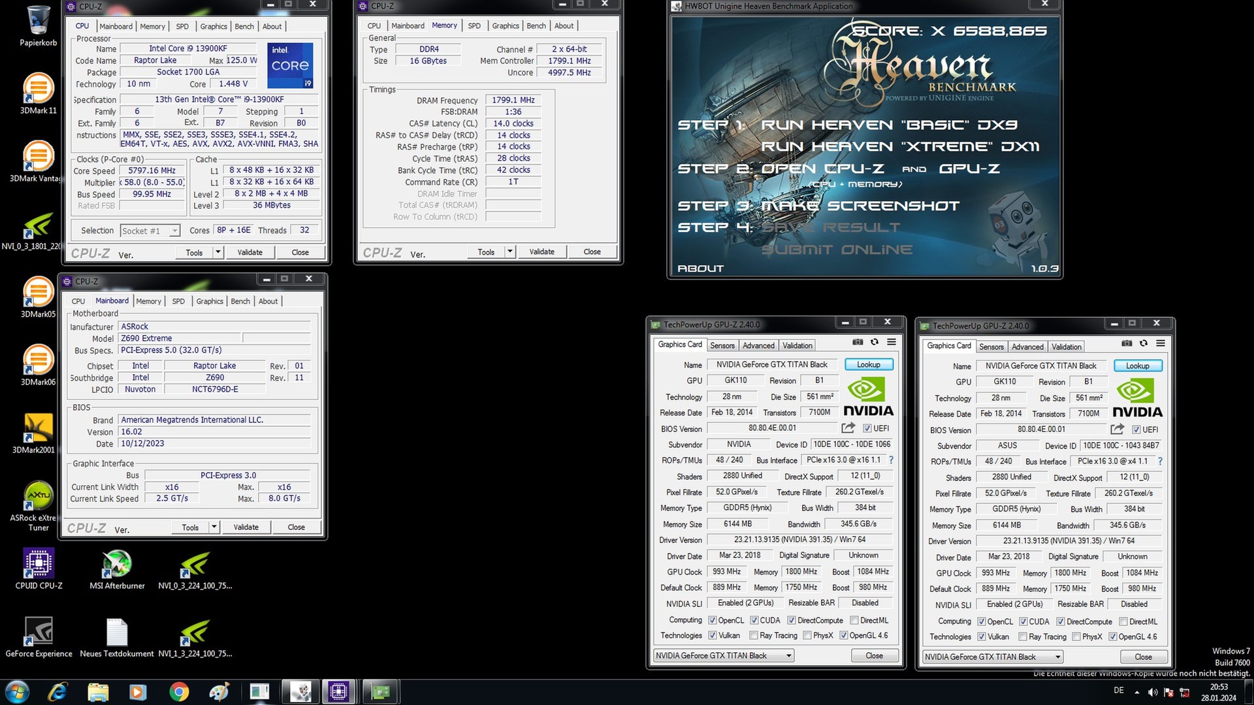Screen dimensions: 1254x705
Task: Open the hamburger menu in left GPU-Z
Action: (x=892, y=342)
